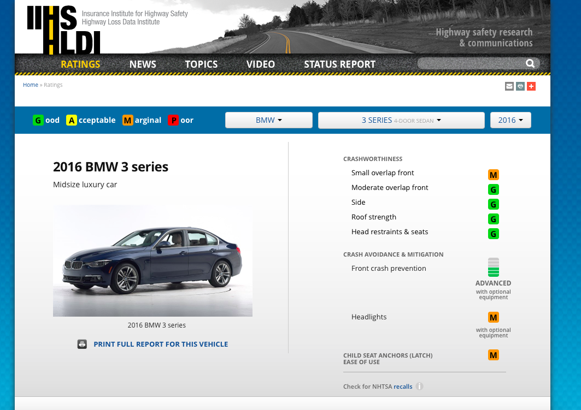Click the Small overlap front label
581x410 pixels.
click(x=383, y=173)
